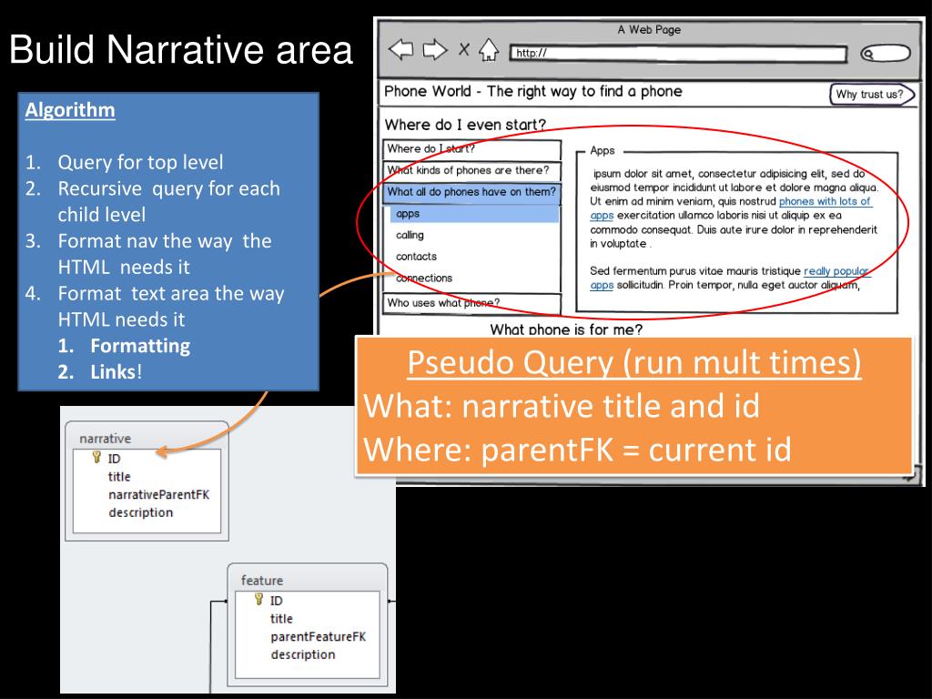
Task: Click 'What: narrative title and id' line
Action: [562, 406]
